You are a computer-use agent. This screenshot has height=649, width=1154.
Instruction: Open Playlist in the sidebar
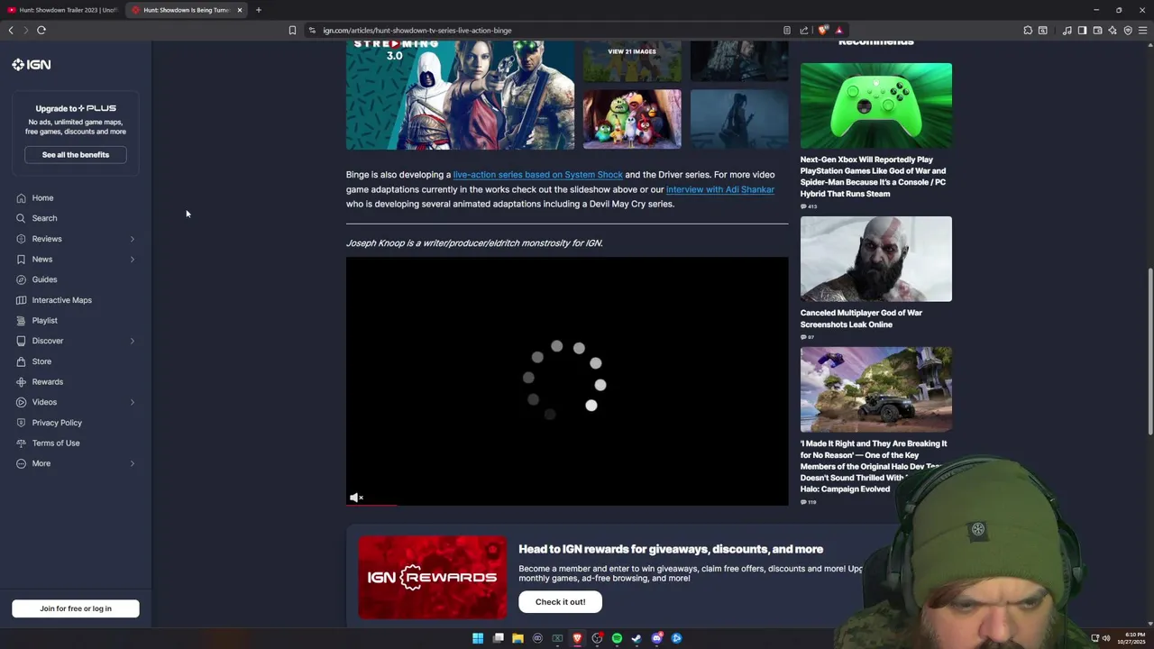click(44, 321)
